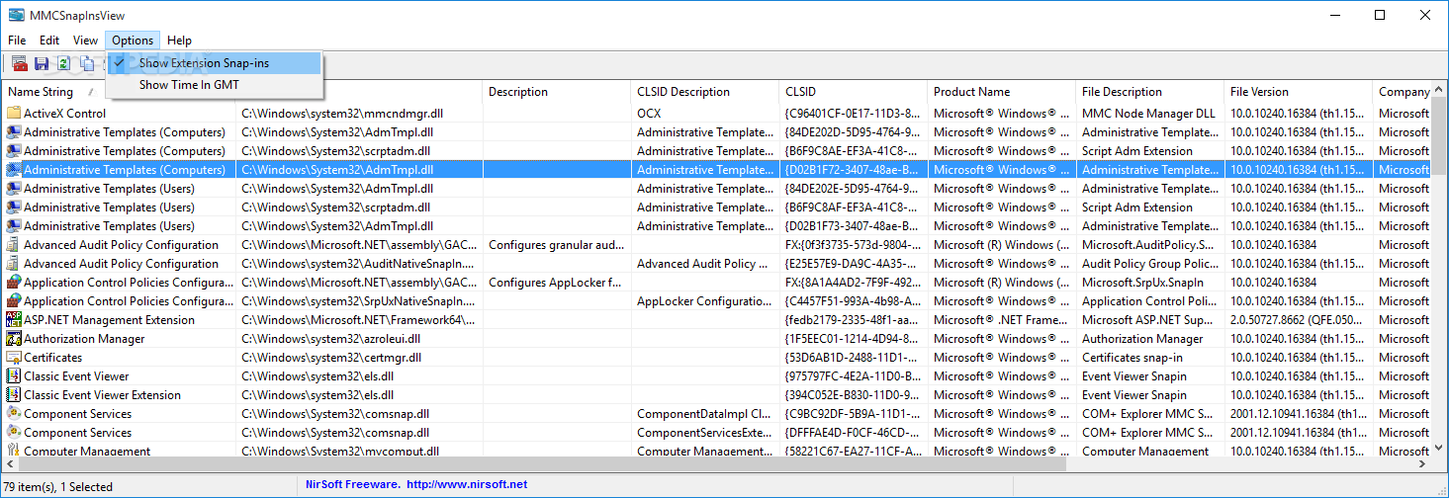Click the 'AppLocker Configuratio...' cell

pyautogui.click(x=706, y=301)
